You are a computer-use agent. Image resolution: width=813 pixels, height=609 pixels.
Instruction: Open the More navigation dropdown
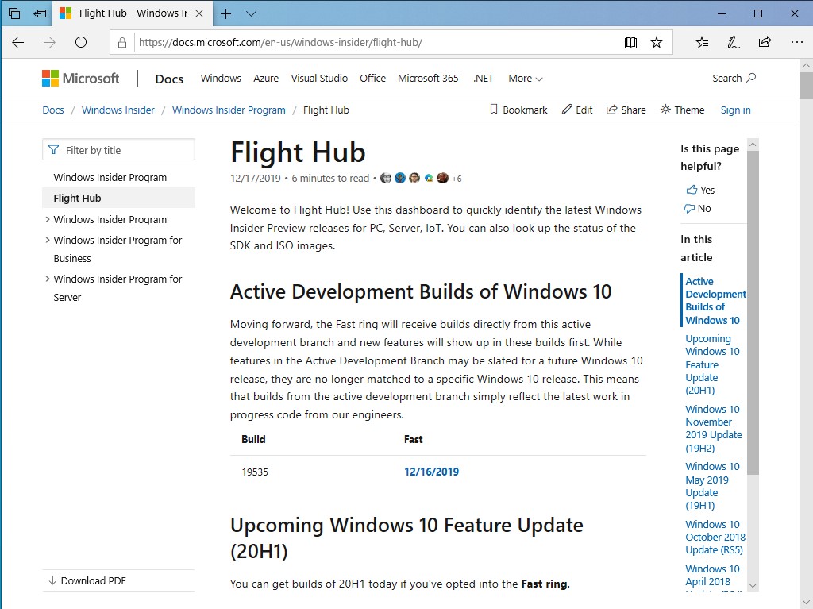click(524, 78)
